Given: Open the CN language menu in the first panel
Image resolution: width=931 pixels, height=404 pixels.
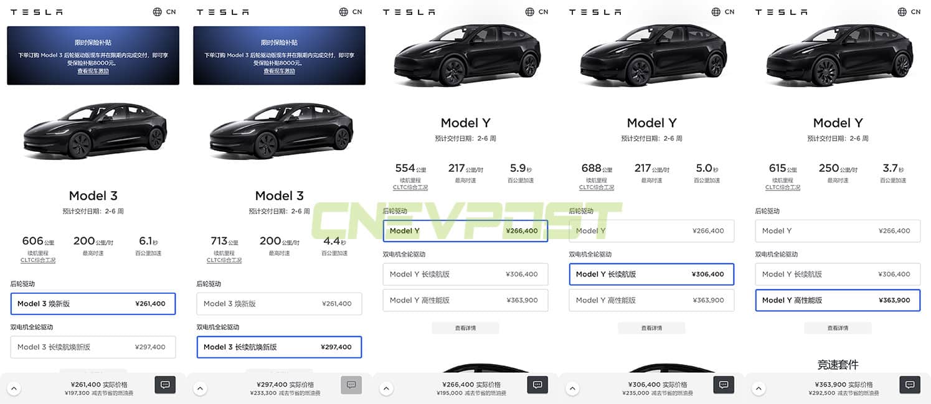Looking at the screenshot, I should [x=164, y=11].
